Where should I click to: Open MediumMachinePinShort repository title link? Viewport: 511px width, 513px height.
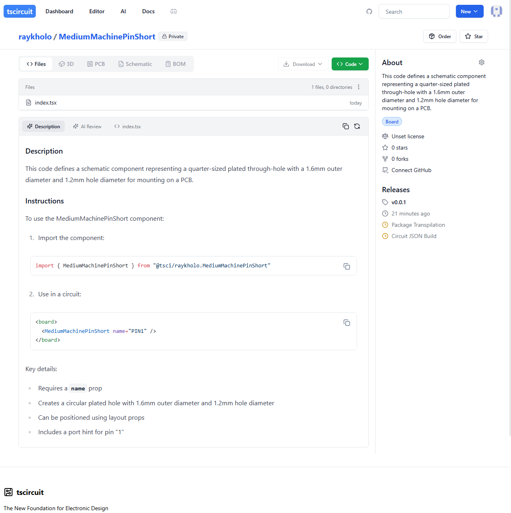[x=107, y=37]
